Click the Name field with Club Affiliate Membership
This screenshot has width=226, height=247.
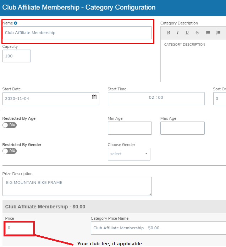(x=77, y=33)
